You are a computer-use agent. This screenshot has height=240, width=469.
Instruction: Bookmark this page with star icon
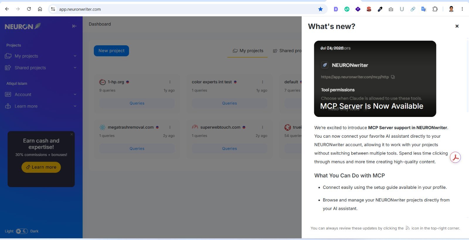(x=320, y=9)
